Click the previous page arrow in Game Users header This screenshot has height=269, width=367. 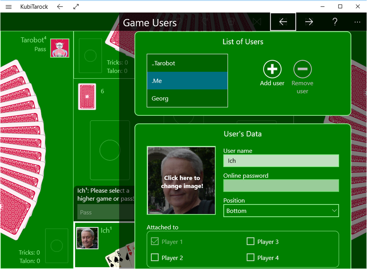283,22
